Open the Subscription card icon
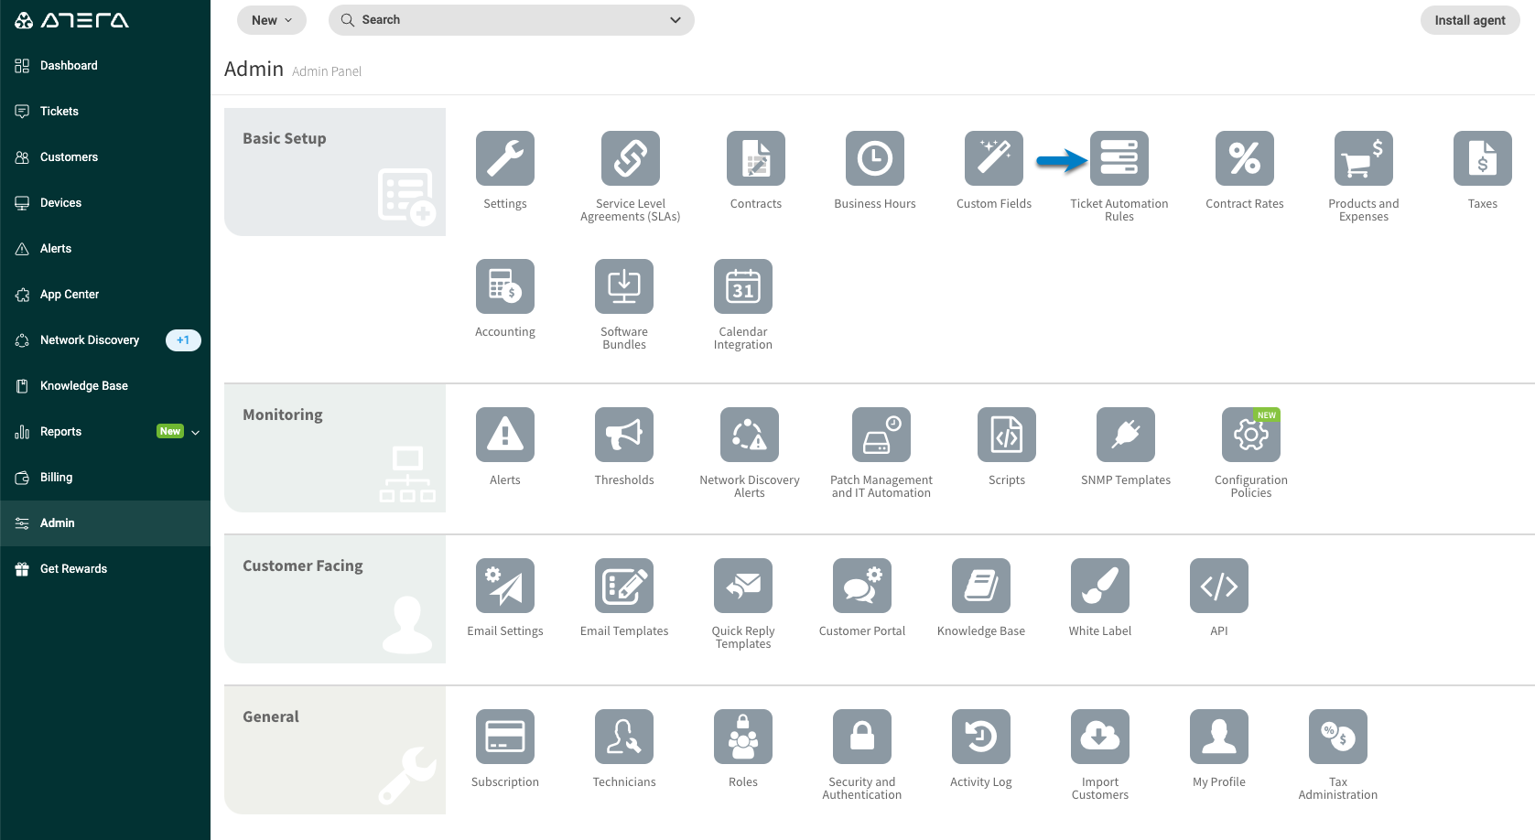1535x840 pixels. tap(505, 737)
